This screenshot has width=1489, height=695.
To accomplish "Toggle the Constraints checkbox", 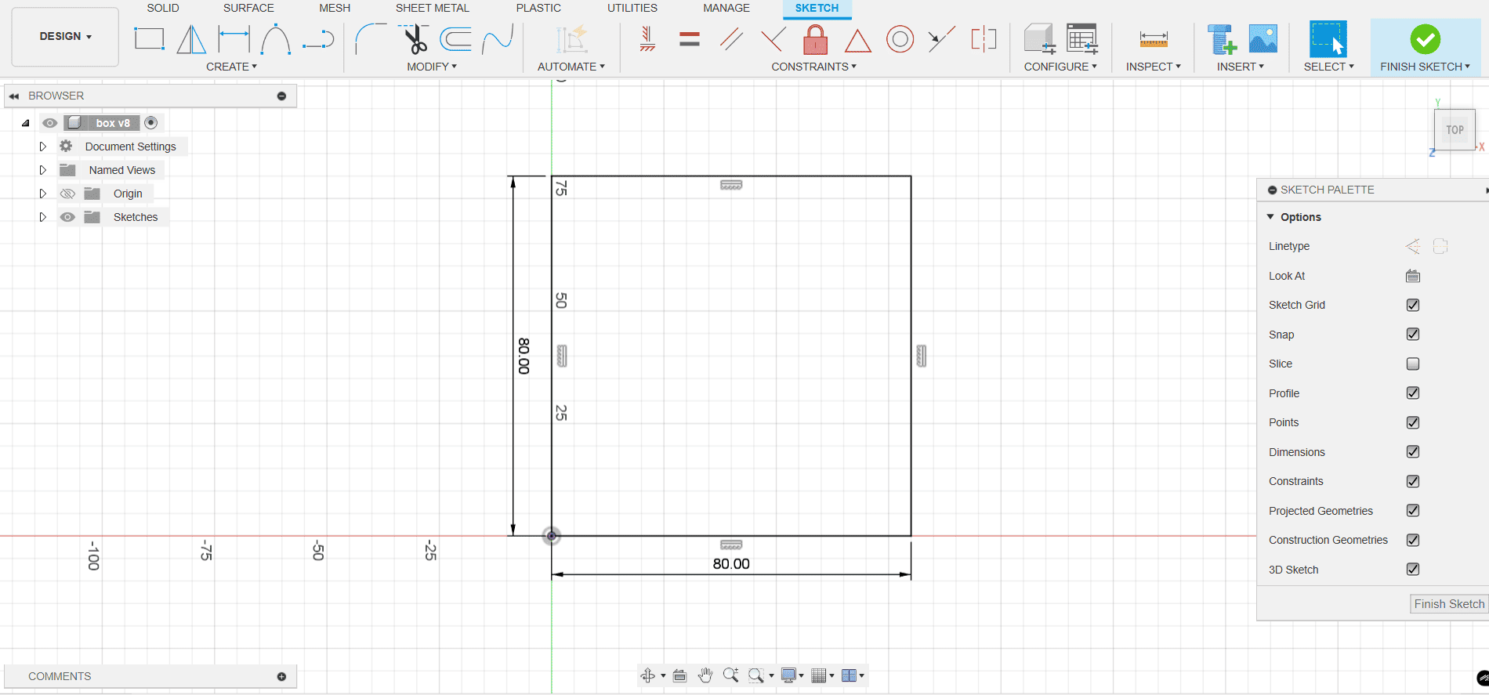I will click(x=1413, y=481).
